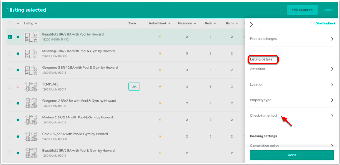Open the TEMPLATE listing thumbnail
The image size is (340, 165).
coord(31,87)
